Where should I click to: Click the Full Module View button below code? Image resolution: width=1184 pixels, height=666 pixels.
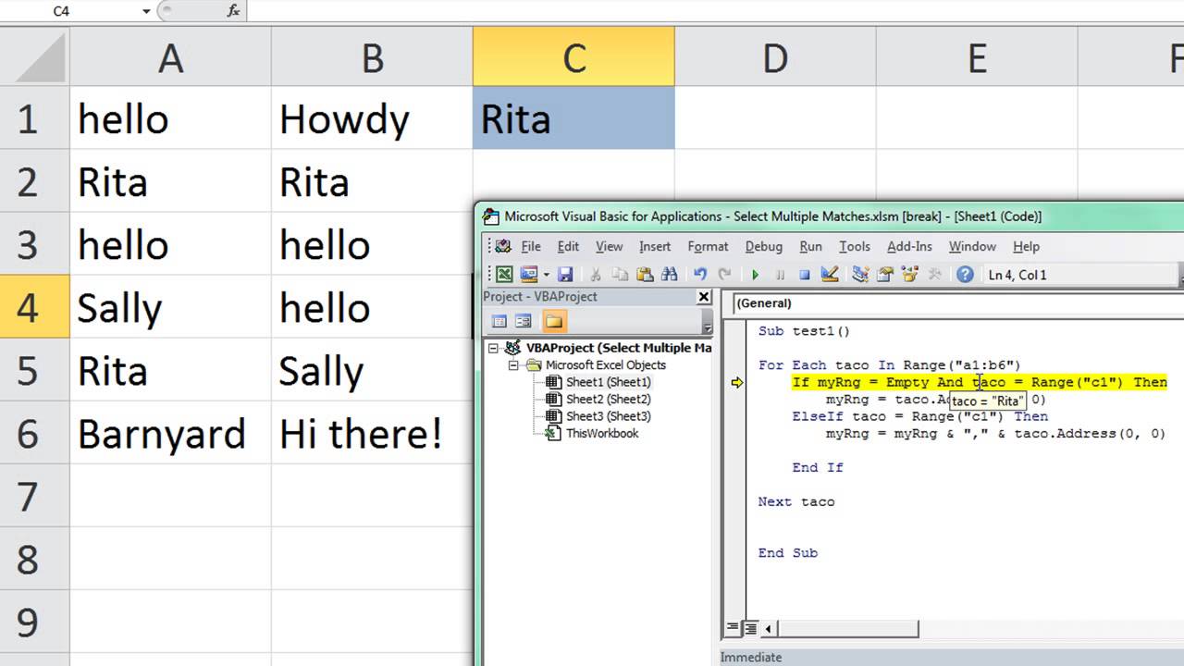pos(750,628)
